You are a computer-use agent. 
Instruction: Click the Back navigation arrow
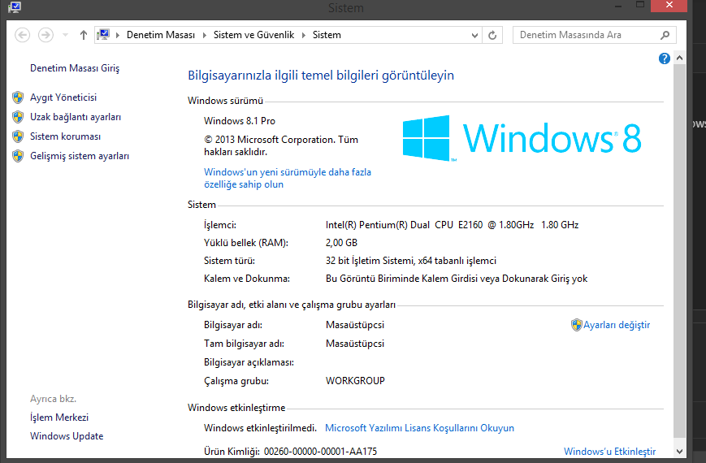22,35
